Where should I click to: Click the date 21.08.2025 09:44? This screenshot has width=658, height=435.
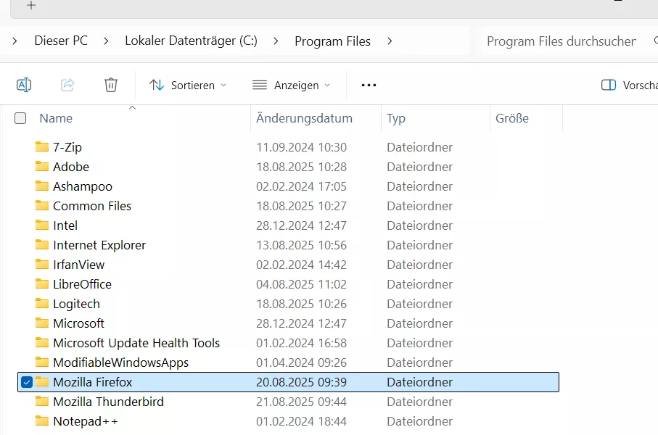[302, 402]
